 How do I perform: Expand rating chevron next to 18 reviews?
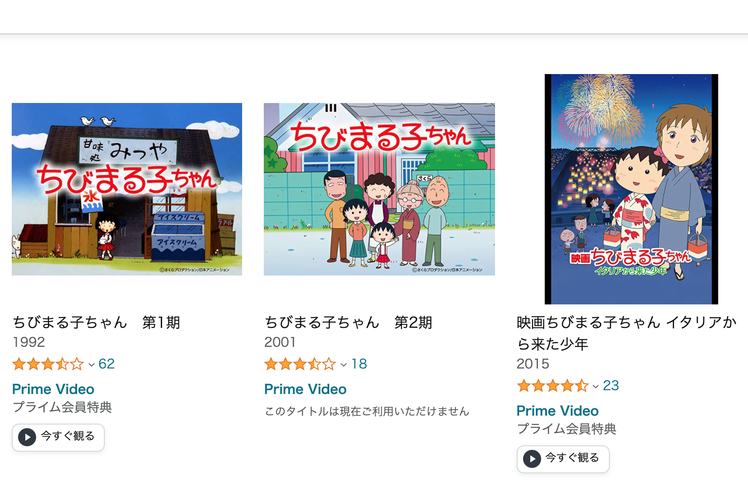tap(344, 365)
